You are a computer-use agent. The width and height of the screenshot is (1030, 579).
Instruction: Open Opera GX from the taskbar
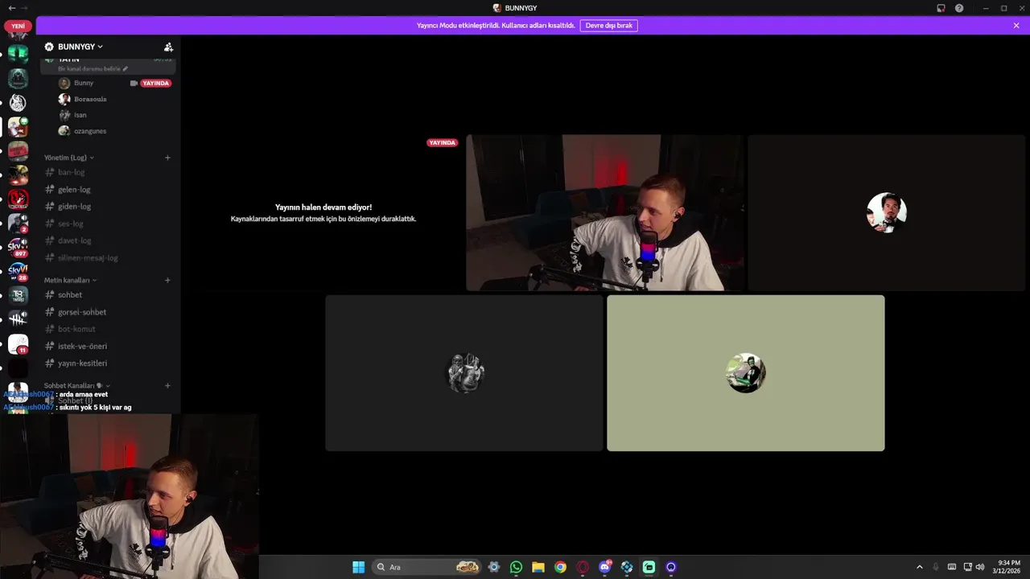click(x=583, y=567)
